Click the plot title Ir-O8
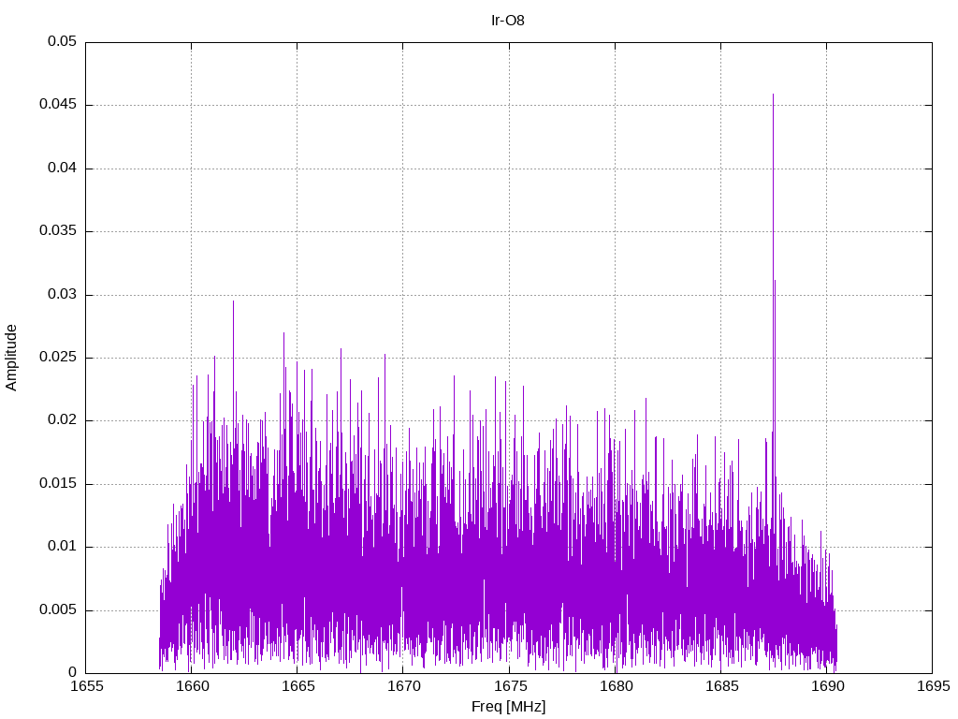This screenshot has width=958, height=719. [x=508, y=21]
